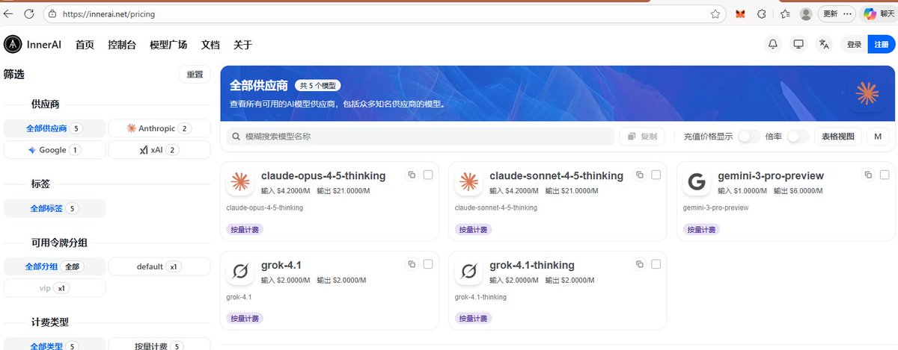The height and width of the screenshot is (350, 898).
Task: Click the notification bell icon
Action: tap(773, 44)
